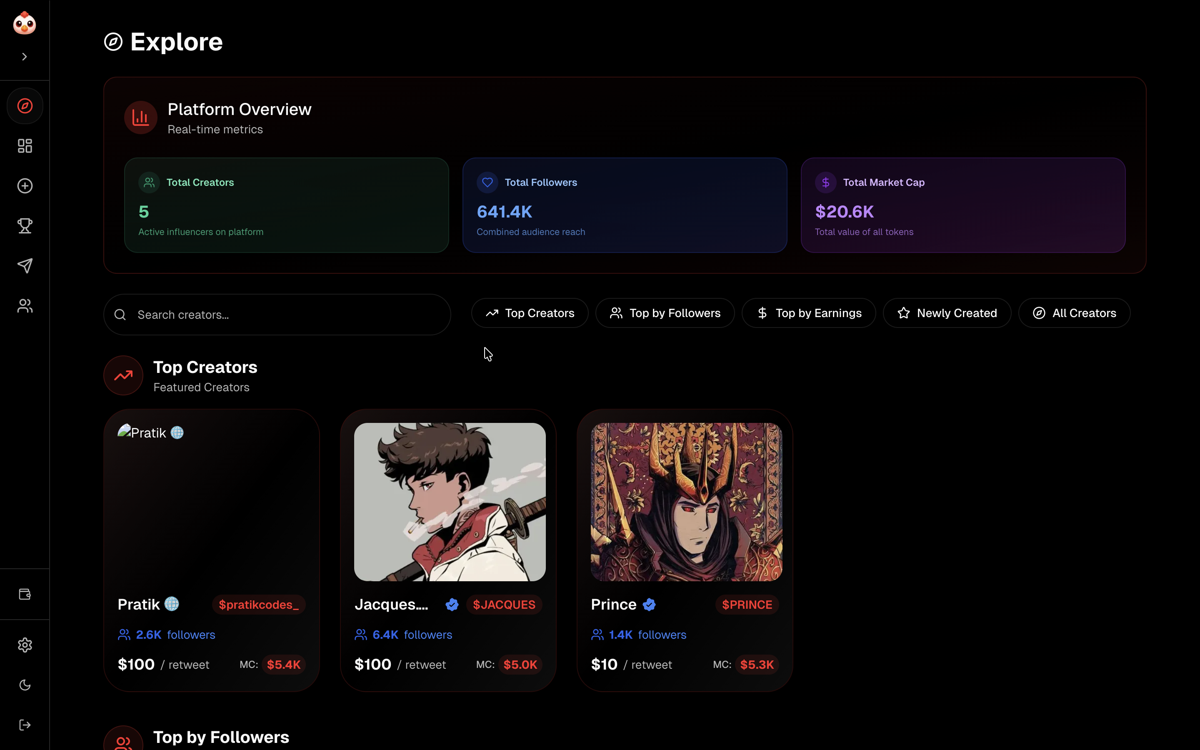This screenshot has height=750, width=1200.
Task: Toggle dark mode with moon icon
Action: coord(25,685)
